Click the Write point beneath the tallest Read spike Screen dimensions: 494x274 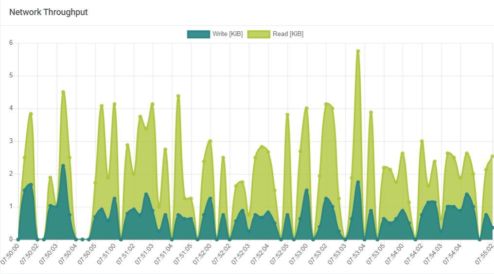coord(358,183)
